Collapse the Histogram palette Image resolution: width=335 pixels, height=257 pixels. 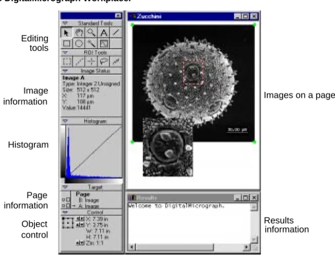pyautogui.click(x=65, y=121)
